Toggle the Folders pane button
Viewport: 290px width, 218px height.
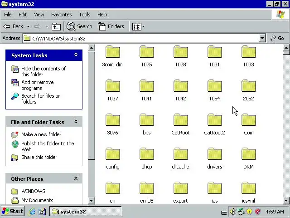(x=111, y=26)
